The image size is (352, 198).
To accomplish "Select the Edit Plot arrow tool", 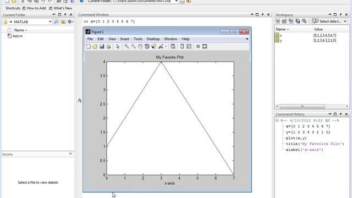I will pyautogui.click(x=118, y=46).
